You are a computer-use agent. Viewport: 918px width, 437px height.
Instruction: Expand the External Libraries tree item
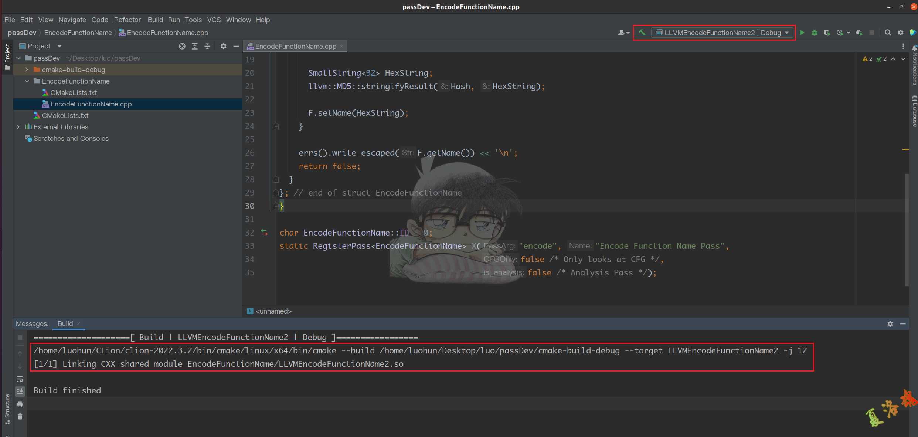coord(17,127)
